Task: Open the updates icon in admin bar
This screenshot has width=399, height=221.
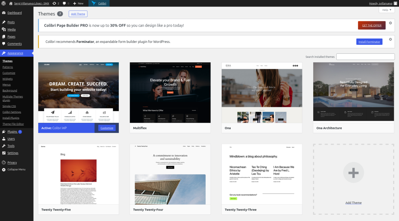Action: point(56,3)
